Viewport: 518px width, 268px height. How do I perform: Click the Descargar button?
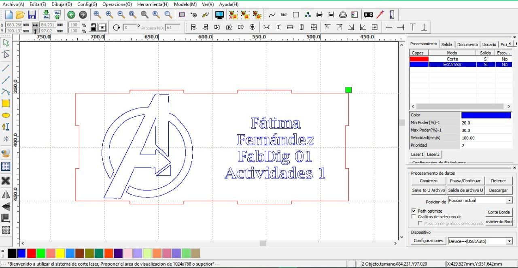(498, 190)
